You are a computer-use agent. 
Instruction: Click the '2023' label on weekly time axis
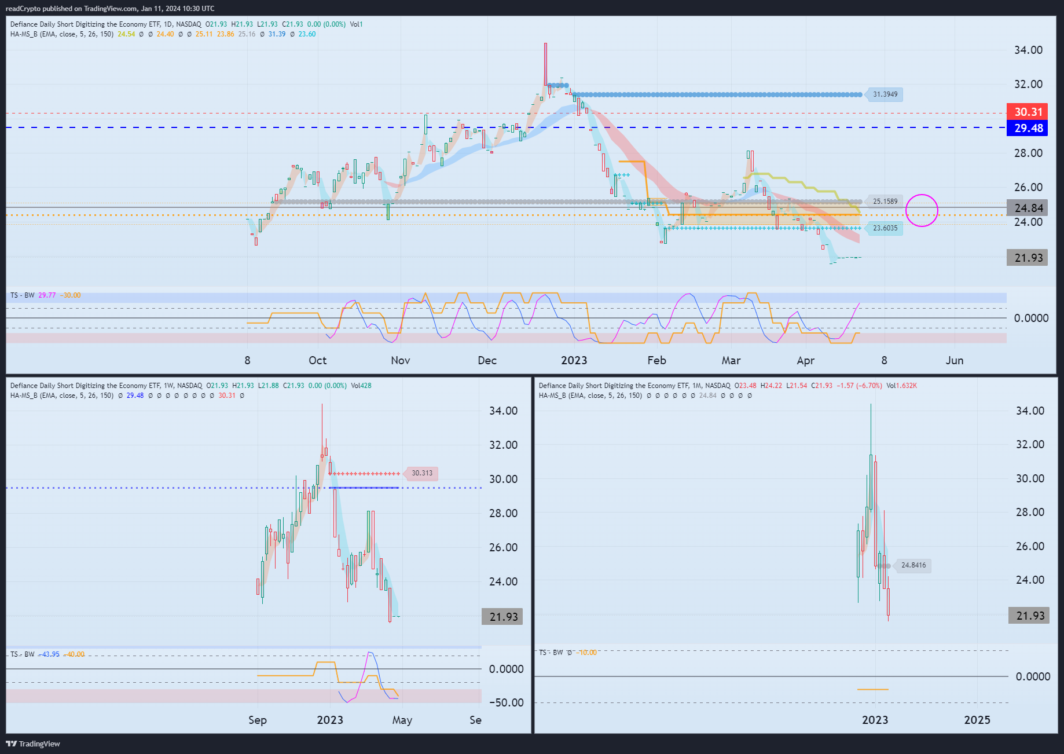click(x=330, y=720)
